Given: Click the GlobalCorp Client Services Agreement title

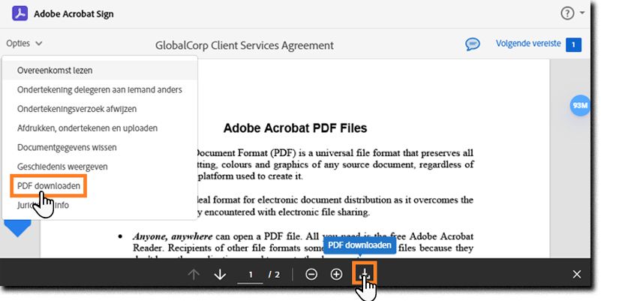Looking at the screenshot, I should tap(245, 46).
